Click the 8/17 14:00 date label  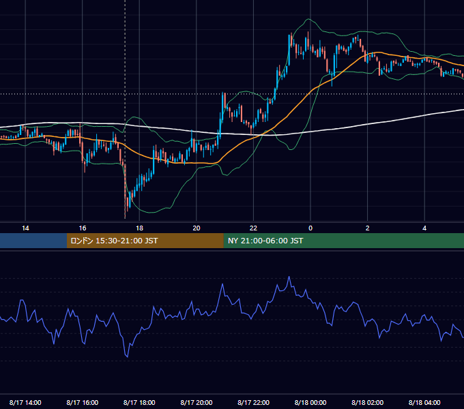point(25,402)
